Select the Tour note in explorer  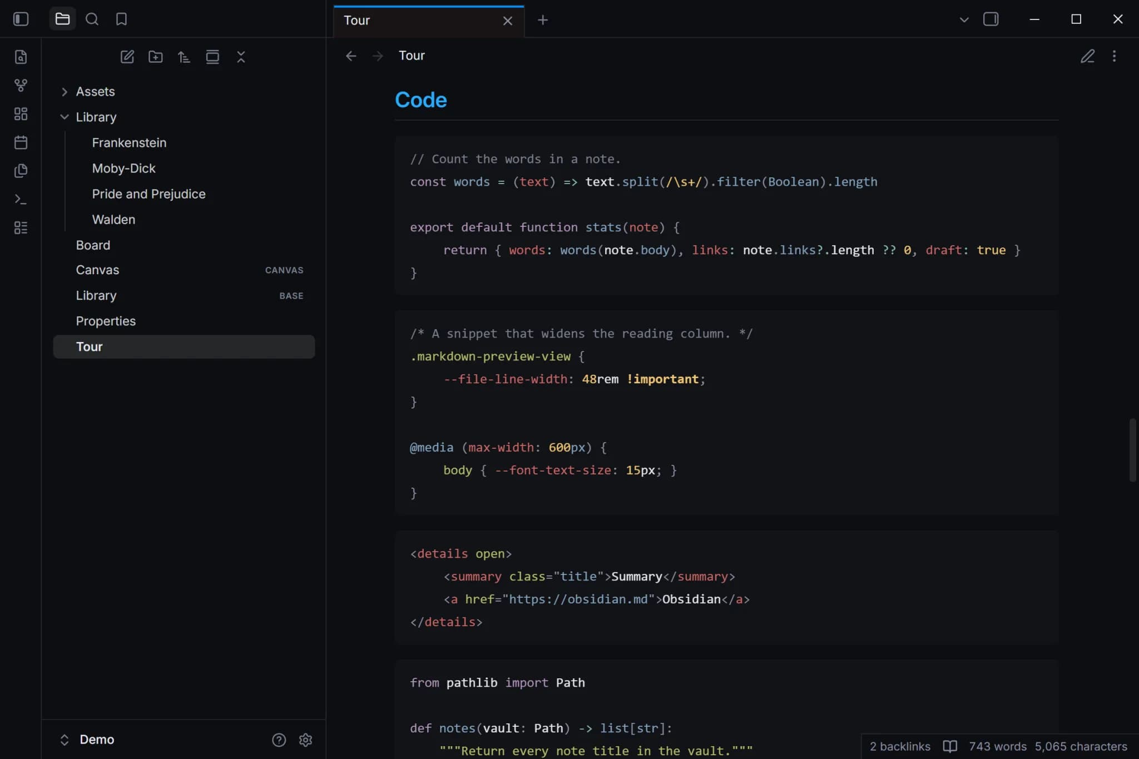[x=184, y=346]
